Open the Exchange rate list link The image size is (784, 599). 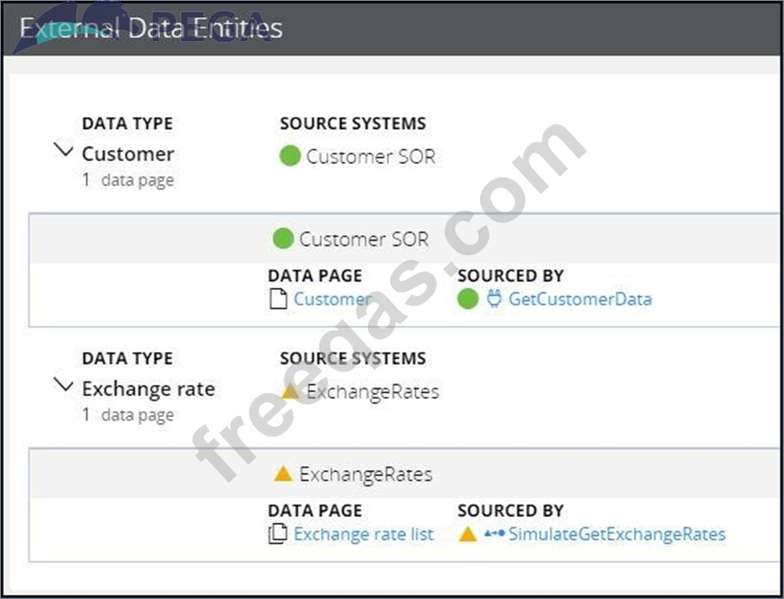[363, 534]
